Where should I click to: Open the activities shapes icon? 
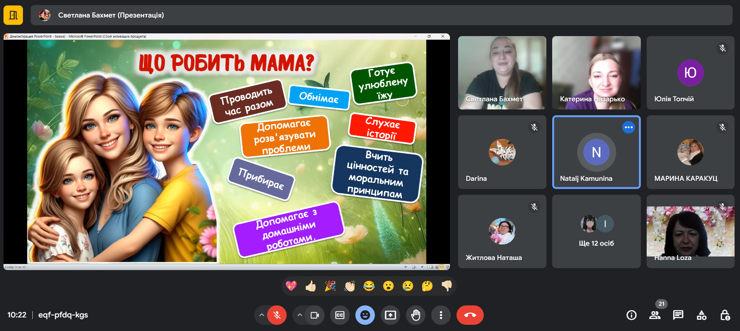point(702,315)
